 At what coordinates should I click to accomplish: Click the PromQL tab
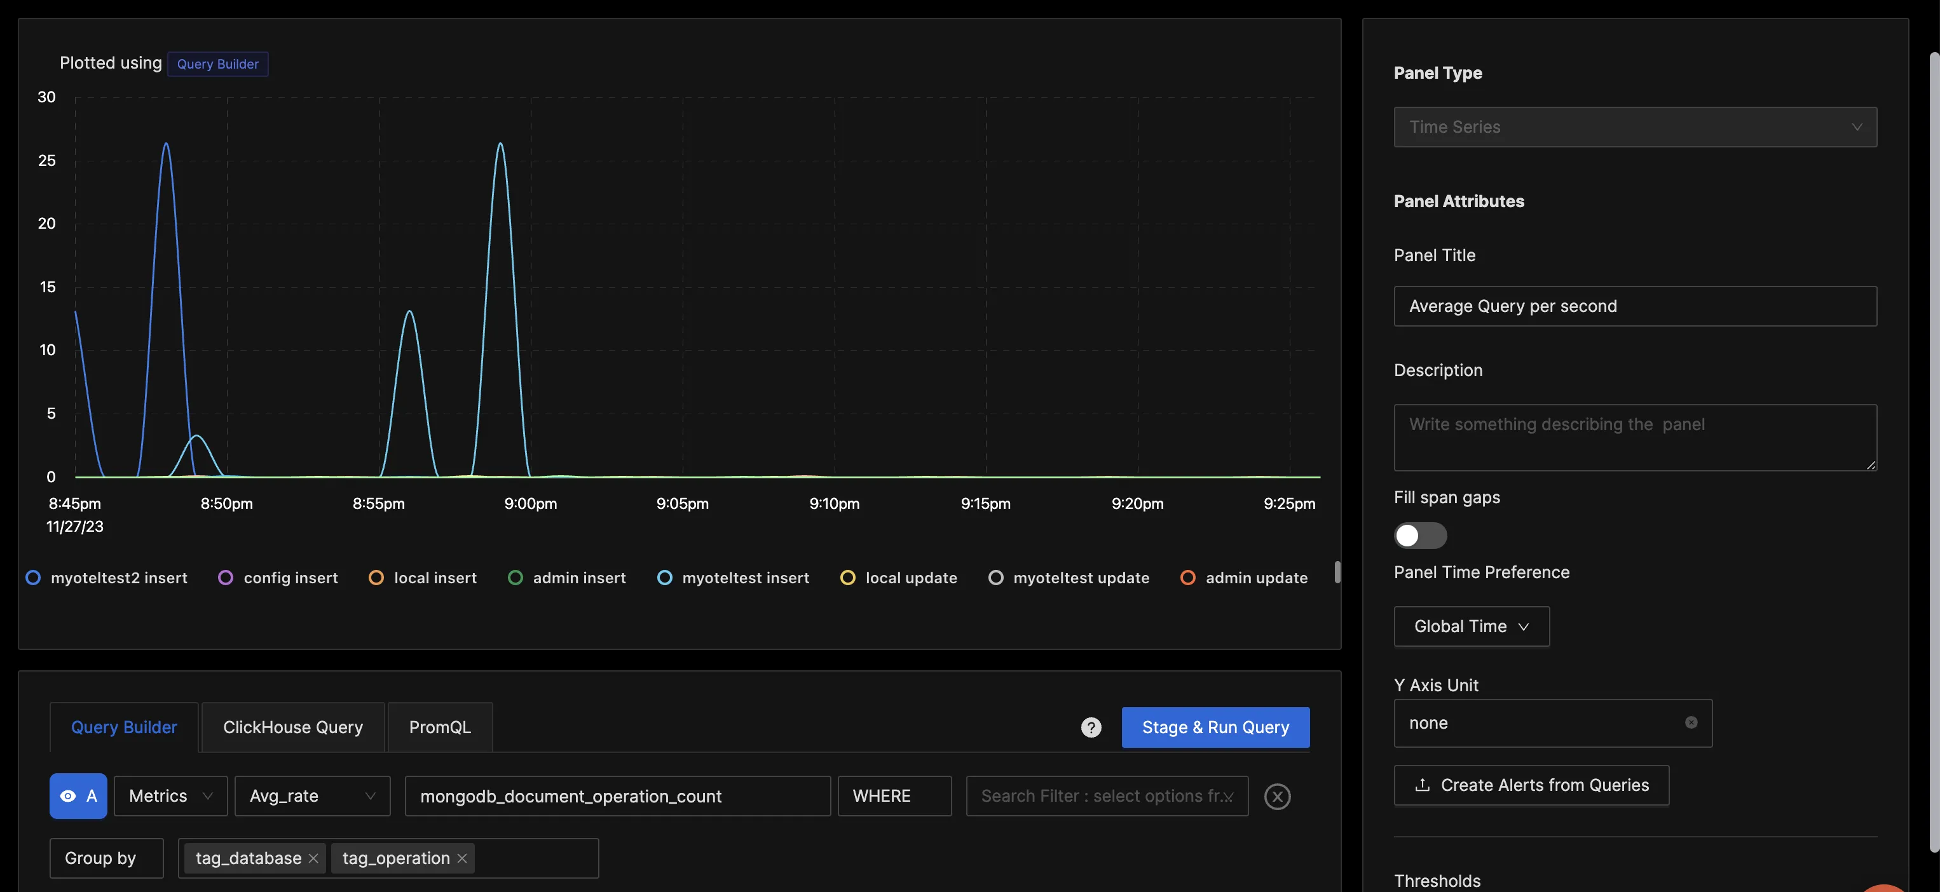point(439,726)
